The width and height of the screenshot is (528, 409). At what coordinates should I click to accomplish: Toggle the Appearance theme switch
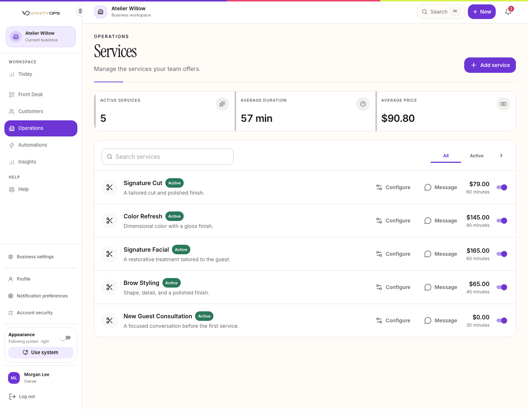pyautogui.click(x=66, y=338)
